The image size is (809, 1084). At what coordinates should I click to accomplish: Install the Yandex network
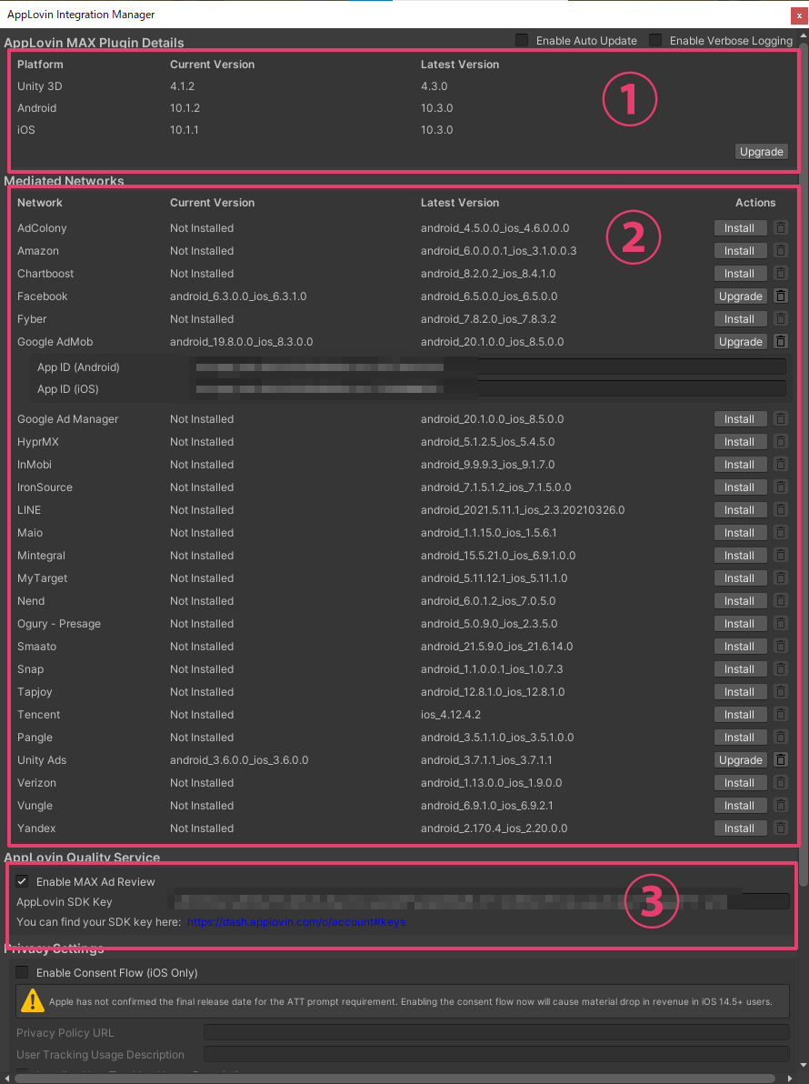coord(740,828)
